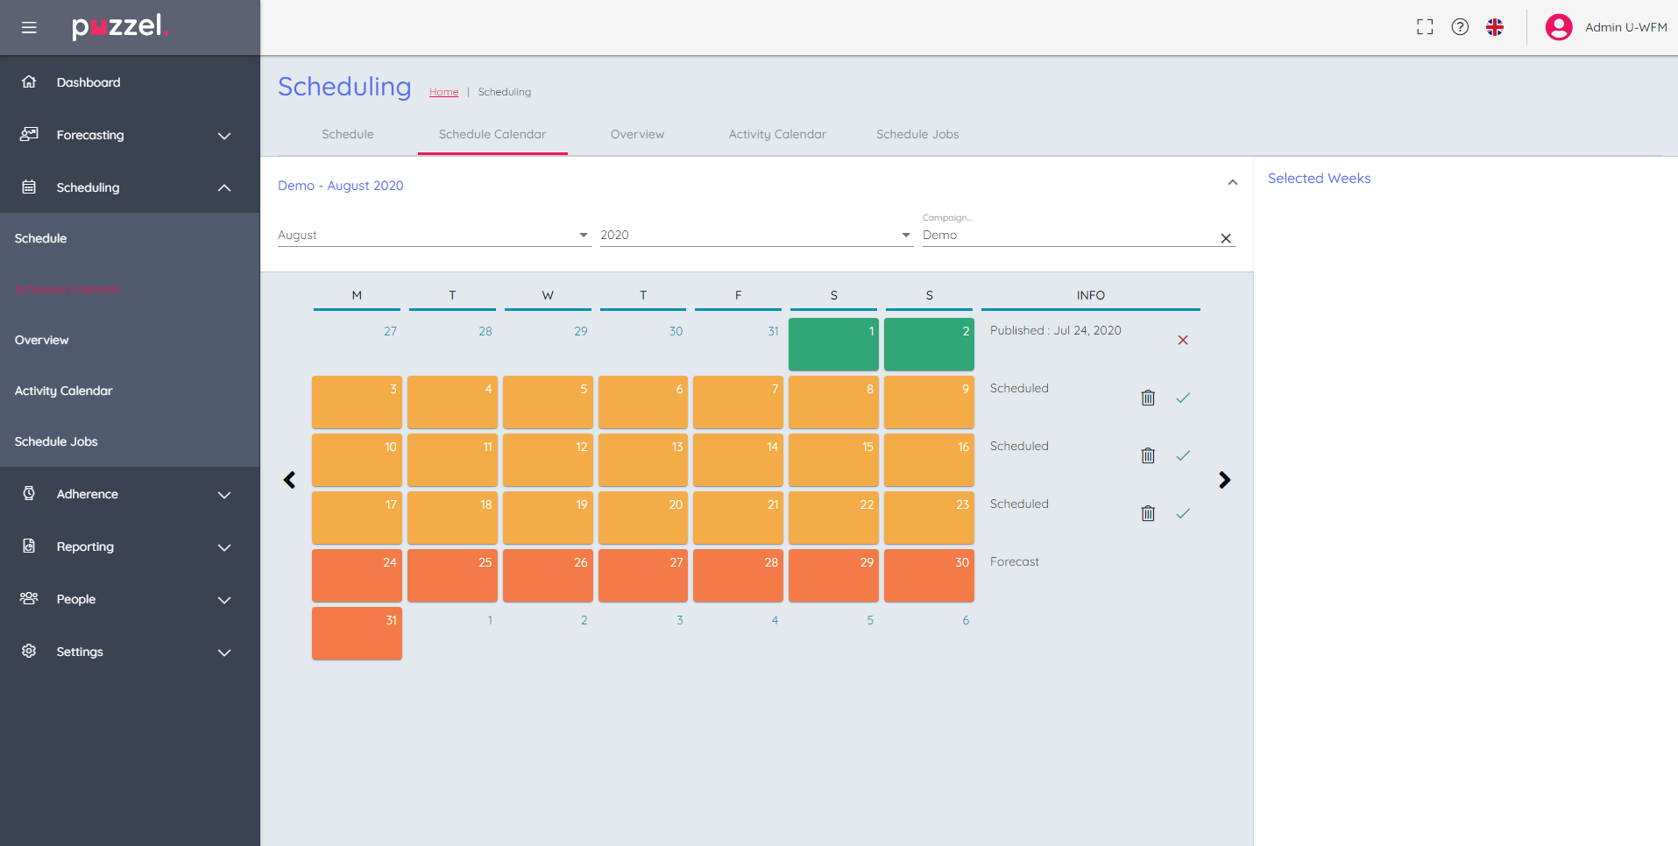1678x846 pixels.
Task: Open the August month dropdown
Action: 434,235
